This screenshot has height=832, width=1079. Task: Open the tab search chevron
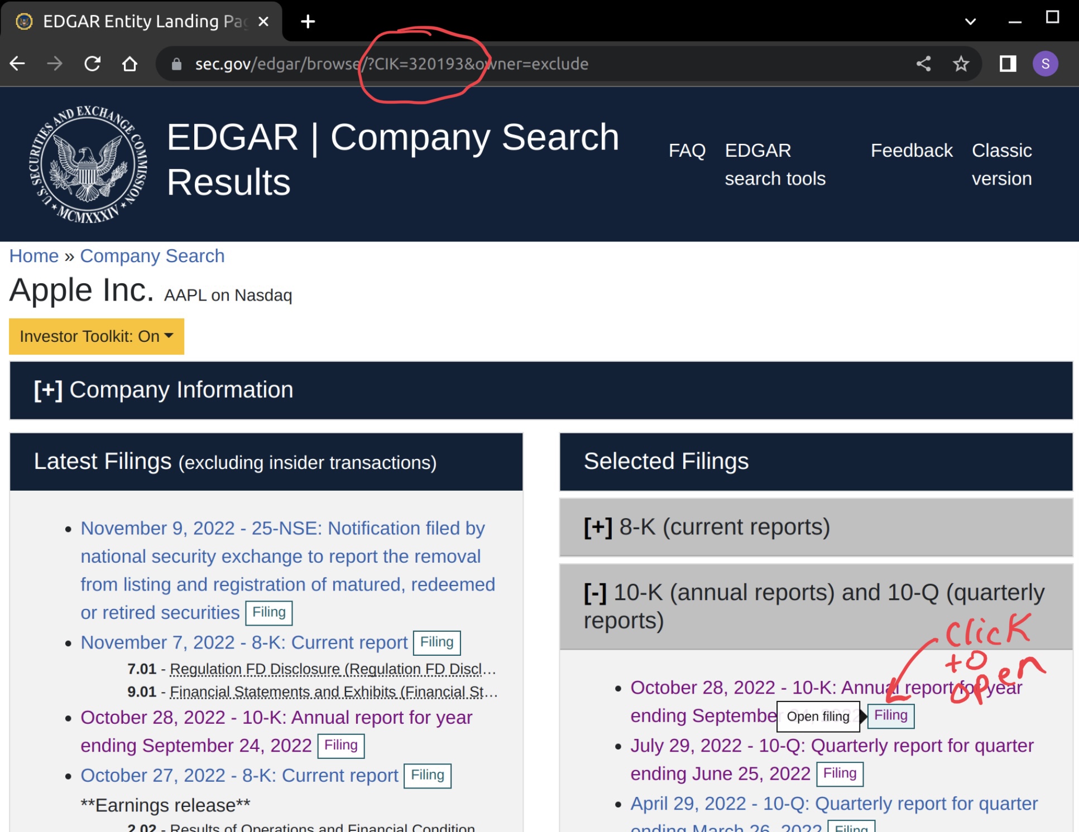click(970, 22)
